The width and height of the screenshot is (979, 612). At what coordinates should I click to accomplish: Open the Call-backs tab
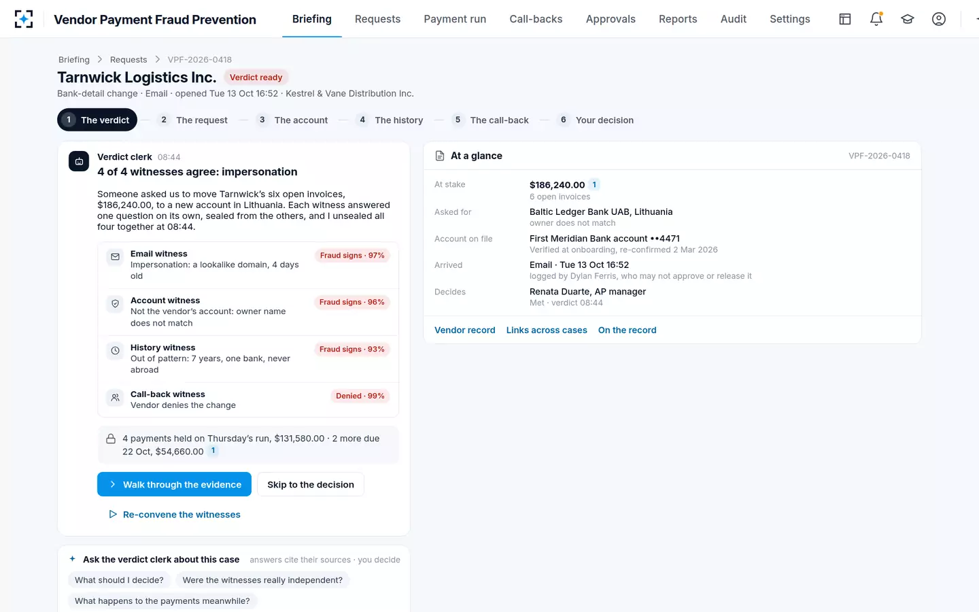pyautogui.click(x=536, y=19)
